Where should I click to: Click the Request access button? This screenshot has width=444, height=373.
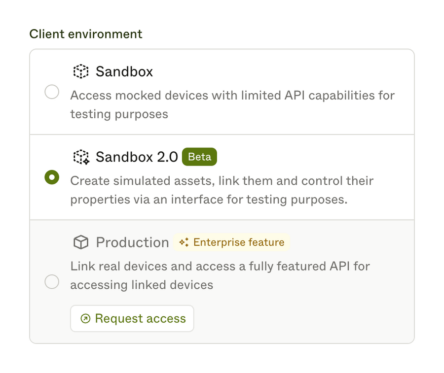pyautogui.click(x=132, y=318)
